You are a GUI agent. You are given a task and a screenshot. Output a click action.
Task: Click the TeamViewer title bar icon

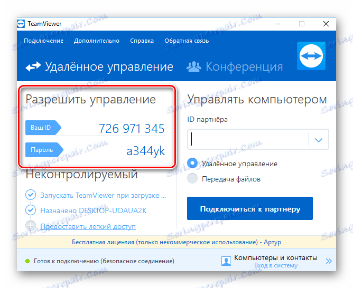pos(21,24)
